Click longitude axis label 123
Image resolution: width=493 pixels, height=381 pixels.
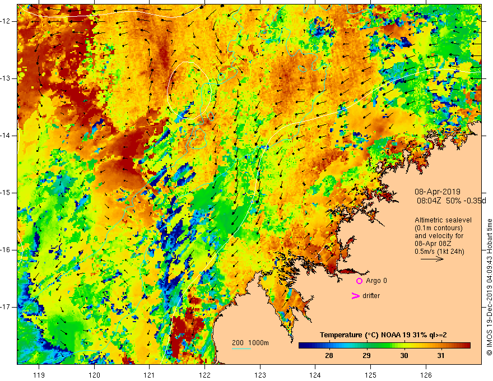point(260,375)
